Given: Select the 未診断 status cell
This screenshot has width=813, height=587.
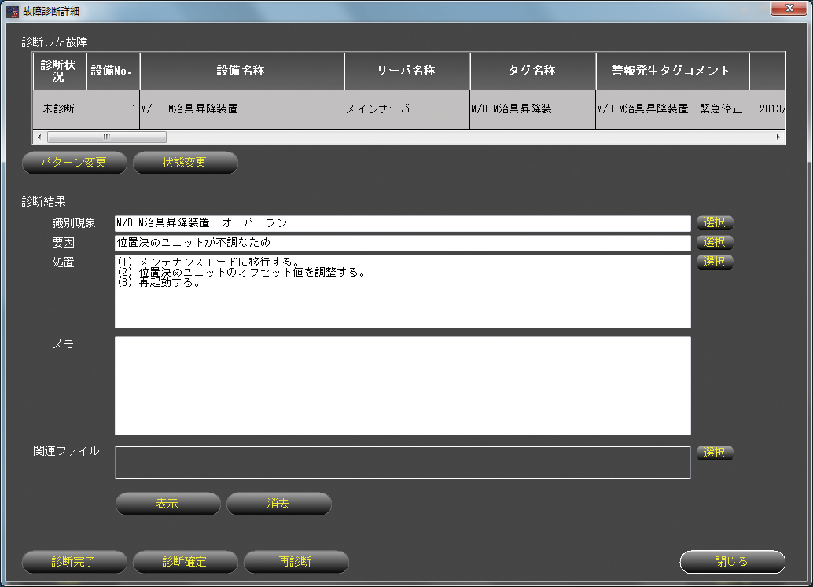Looking at the screenshot, I should 59,109.
